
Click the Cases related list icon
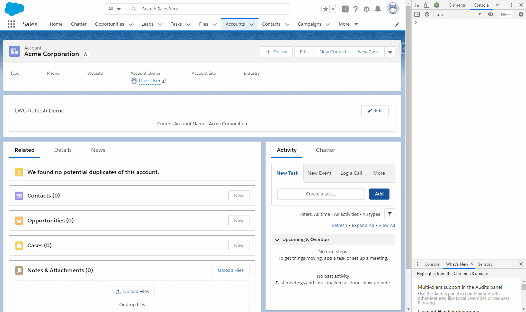click(19, 246)
